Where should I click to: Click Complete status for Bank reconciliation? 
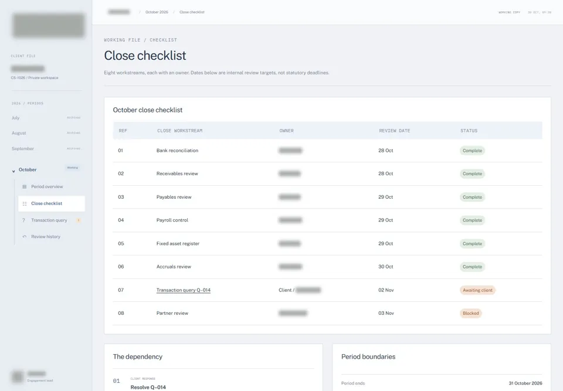point(472,151)
